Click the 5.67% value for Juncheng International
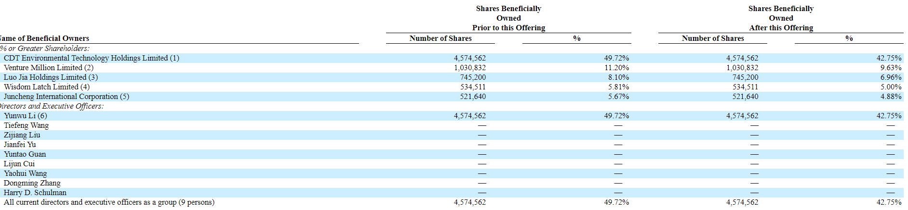Image resolution: width=908 pixels, height=210 pixels. pyautogui.click(x=618, y=97)
